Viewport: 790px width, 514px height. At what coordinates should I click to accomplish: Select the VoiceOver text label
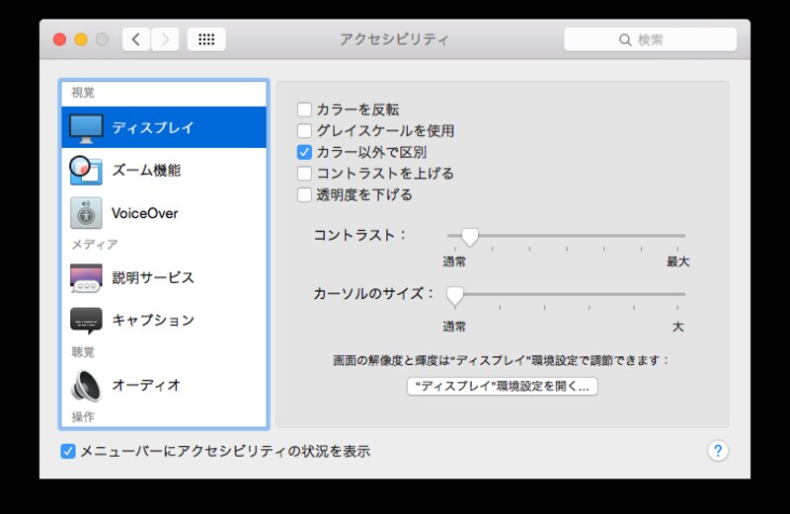click(x=144, y=213)
